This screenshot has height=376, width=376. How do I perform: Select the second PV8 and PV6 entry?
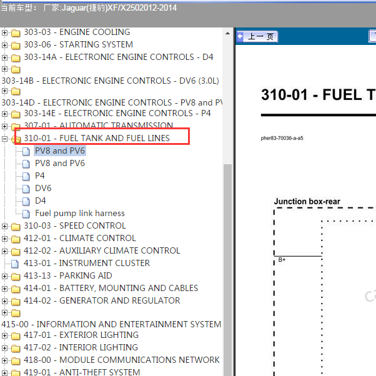[60, 163]
